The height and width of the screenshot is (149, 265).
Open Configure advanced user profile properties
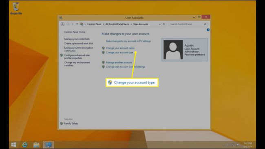pyautogui.click(x=77, y=57)
